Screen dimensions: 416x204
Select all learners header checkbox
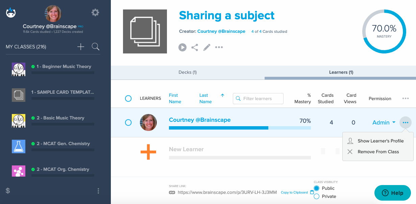[x=128, y=98]
